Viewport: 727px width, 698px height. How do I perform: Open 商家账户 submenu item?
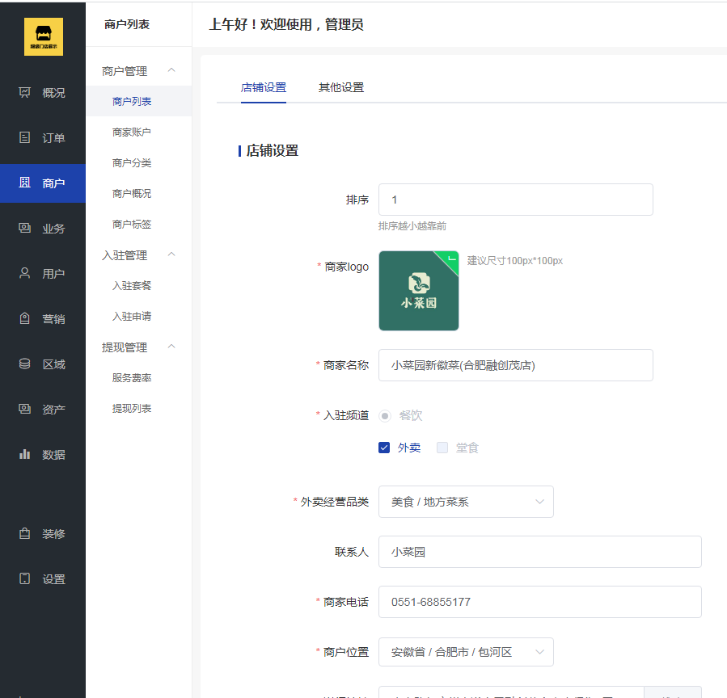[132, 132]
